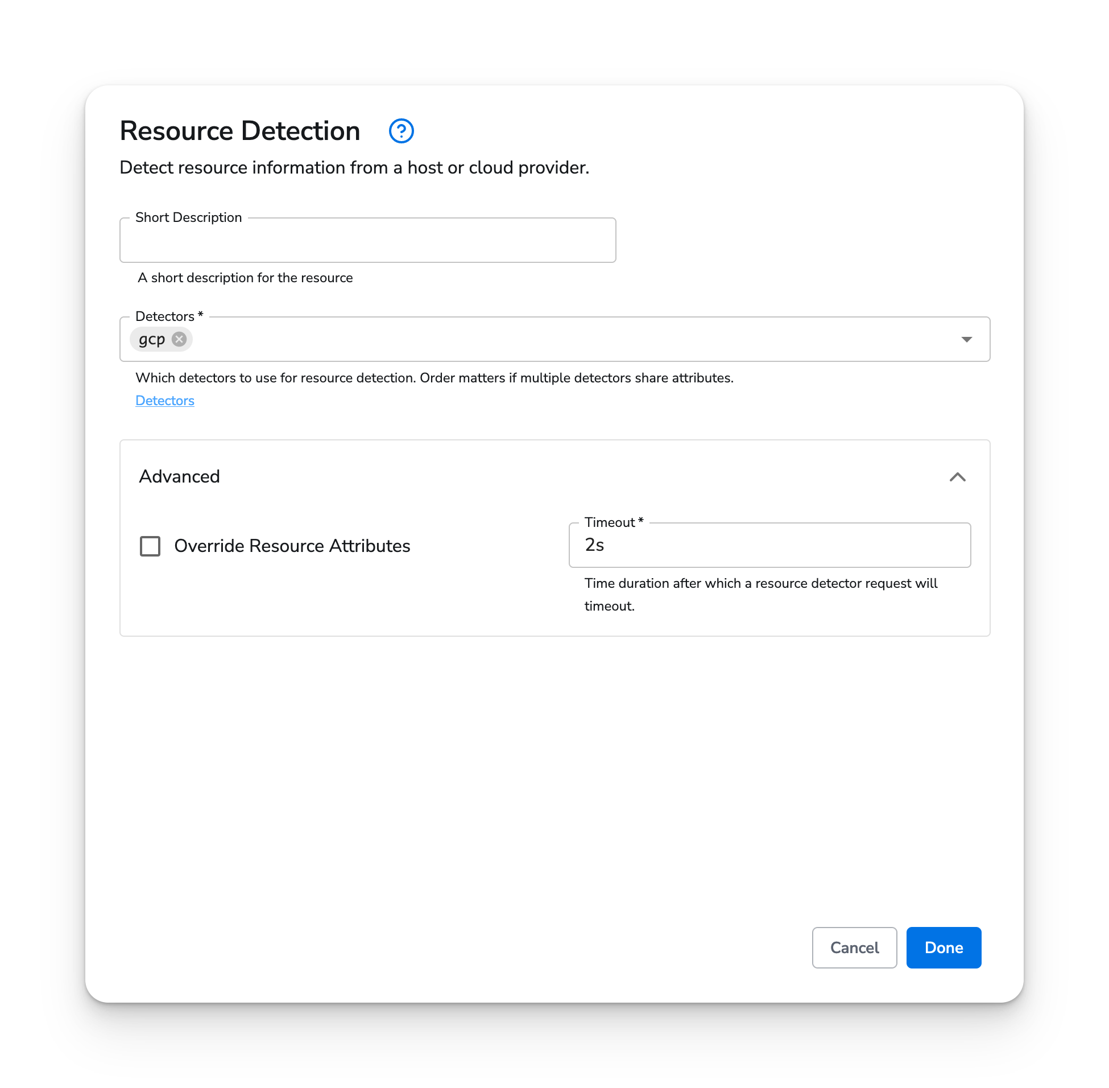Expand the Detectors selection list
The height and width of the screenshot is (1088, 1109).
(x=966, y=339)
